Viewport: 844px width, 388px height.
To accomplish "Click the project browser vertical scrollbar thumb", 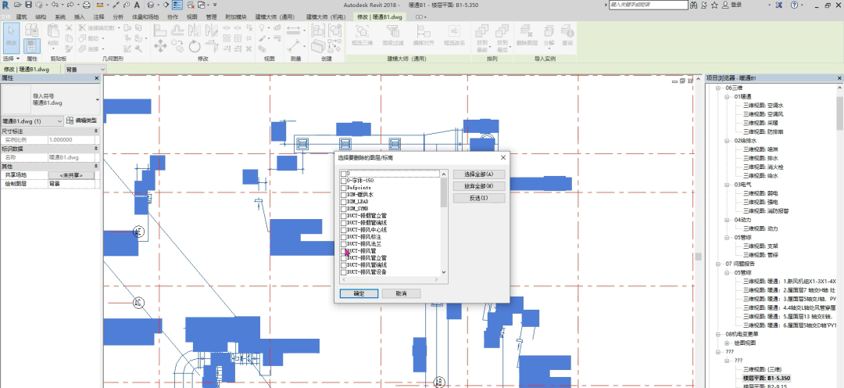I will point(839,113).
